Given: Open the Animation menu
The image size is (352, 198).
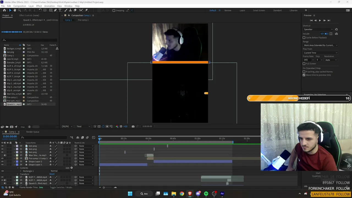Looking at the screenshot, I should pyautogui.click(x=50, y=6).
